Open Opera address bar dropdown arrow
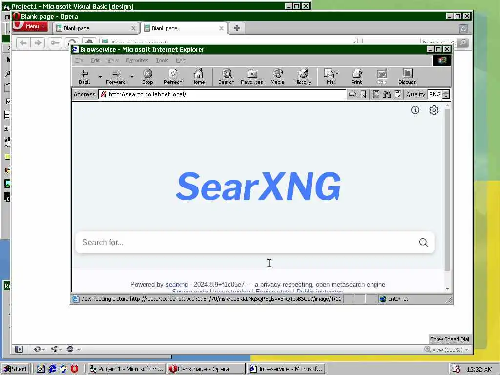Screen dimensions: 500x375 tap(354, 42)
